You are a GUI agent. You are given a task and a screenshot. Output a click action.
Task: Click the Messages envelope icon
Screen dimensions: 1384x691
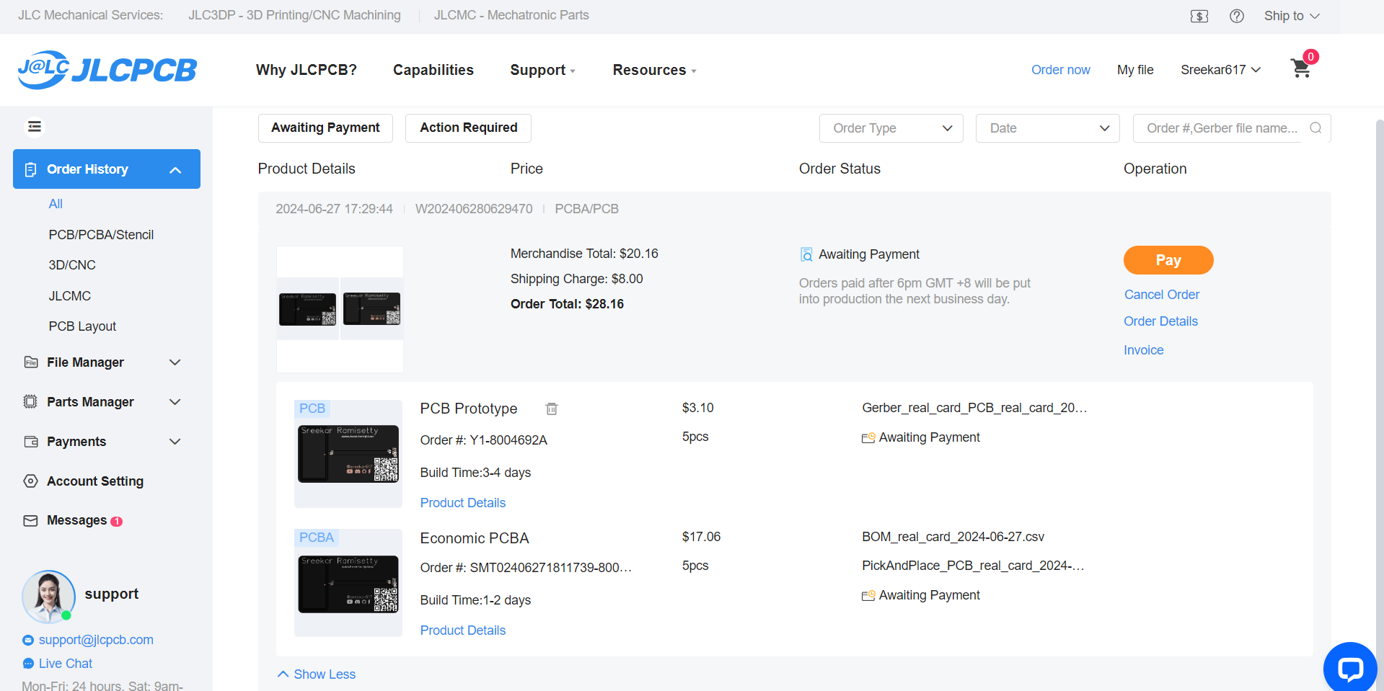30,520
